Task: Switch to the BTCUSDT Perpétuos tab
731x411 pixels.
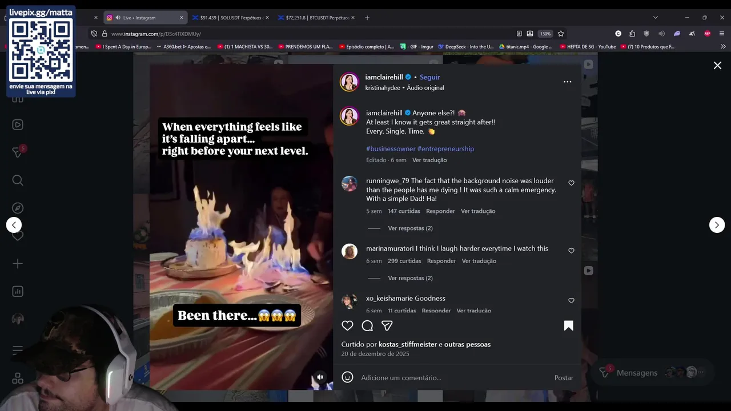Action: click(x=316, y=18)
